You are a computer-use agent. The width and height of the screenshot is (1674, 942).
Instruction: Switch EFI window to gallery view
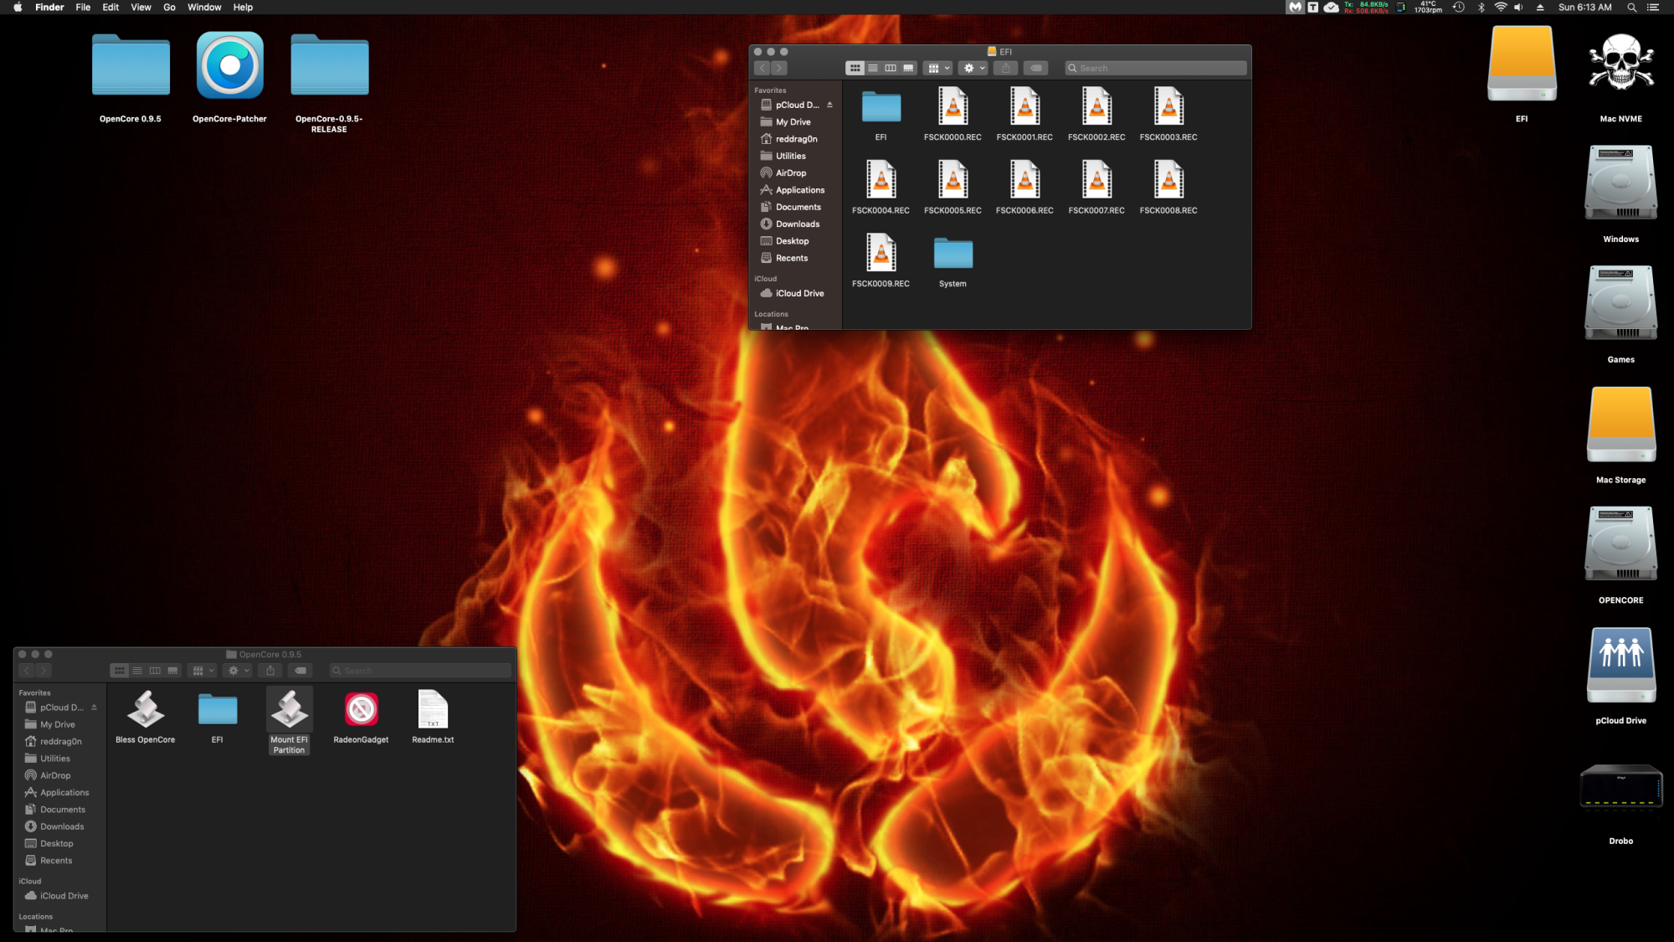908,68
